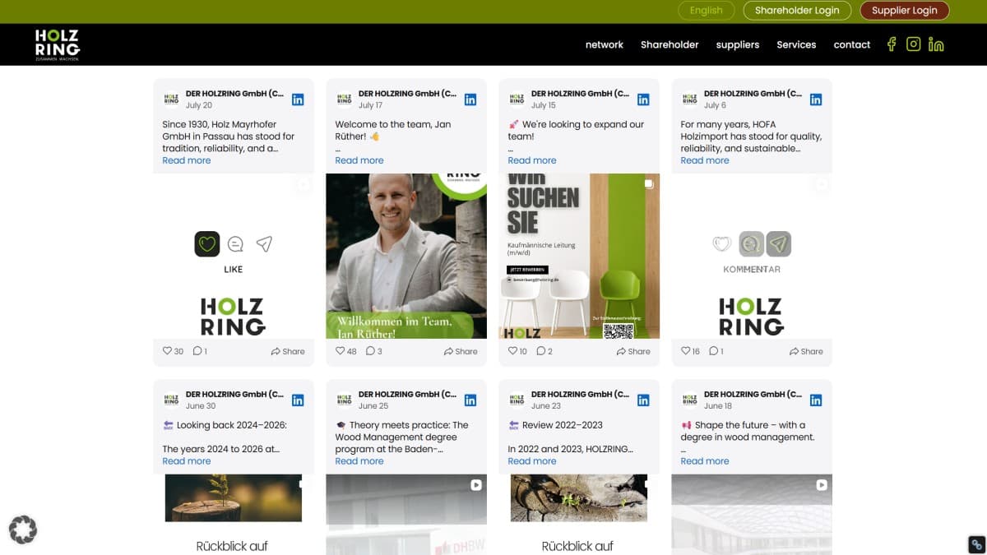The image size is (987, 555).
Task: Click Share on the July 6 post
Action: (806, 351)
